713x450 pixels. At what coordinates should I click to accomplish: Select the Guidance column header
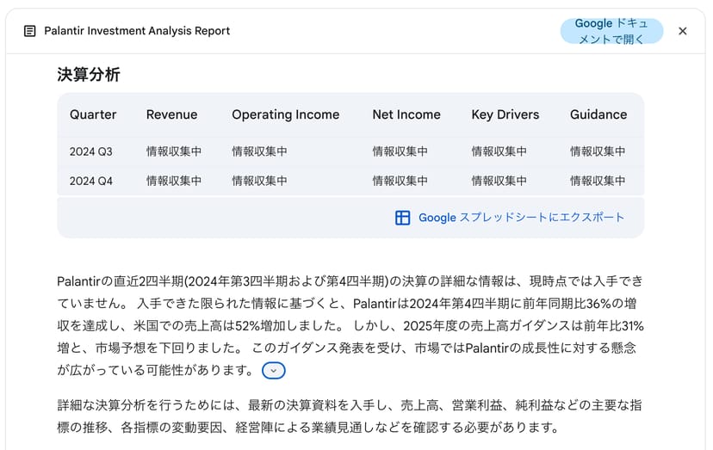(598, 114)
